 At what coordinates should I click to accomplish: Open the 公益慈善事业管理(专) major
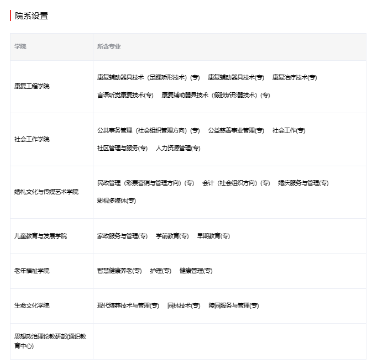coord(236,130)
